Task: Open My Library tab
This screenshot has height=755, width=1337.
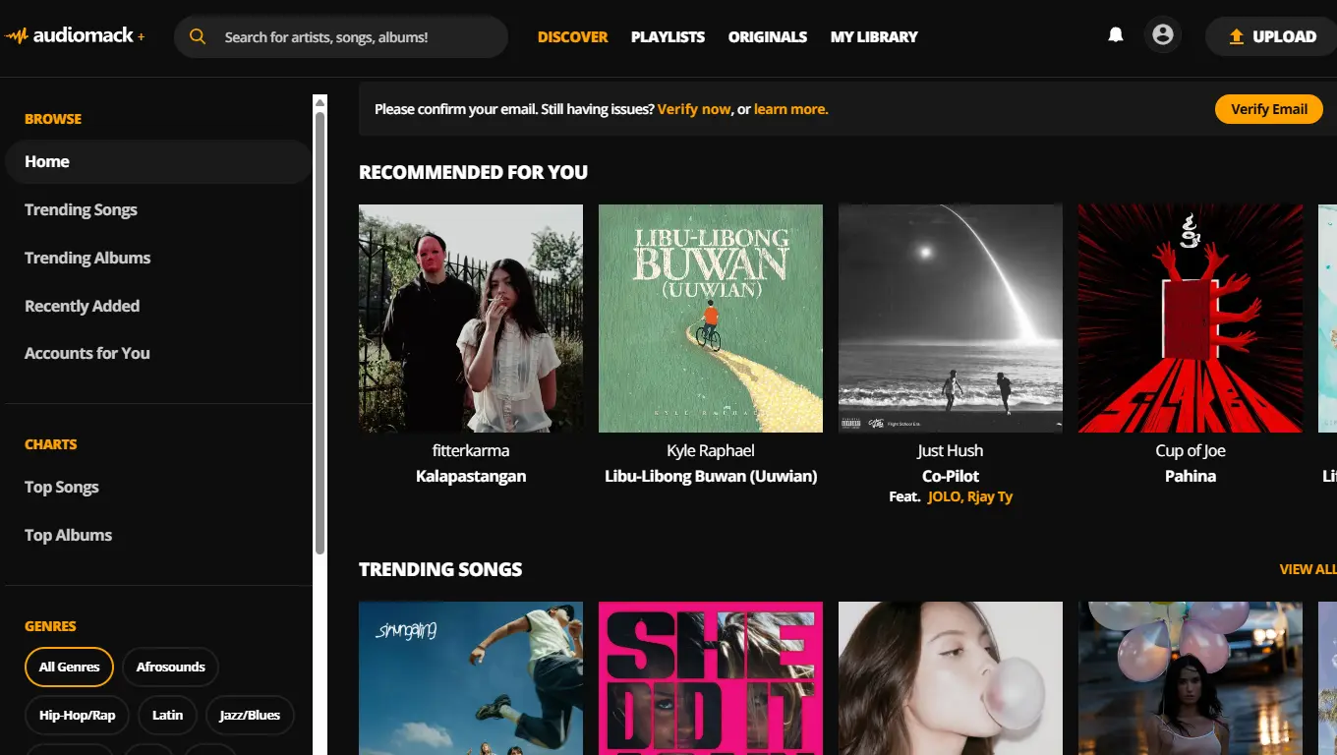Action: point(874,36)
